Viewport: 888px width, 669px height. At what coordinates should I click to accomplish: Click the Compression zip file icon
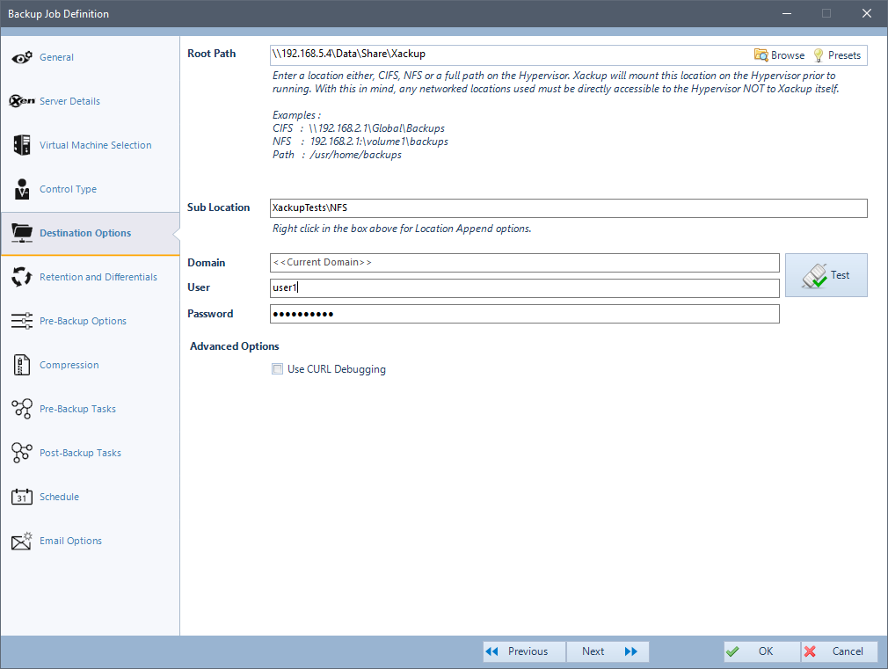(21, 365)
